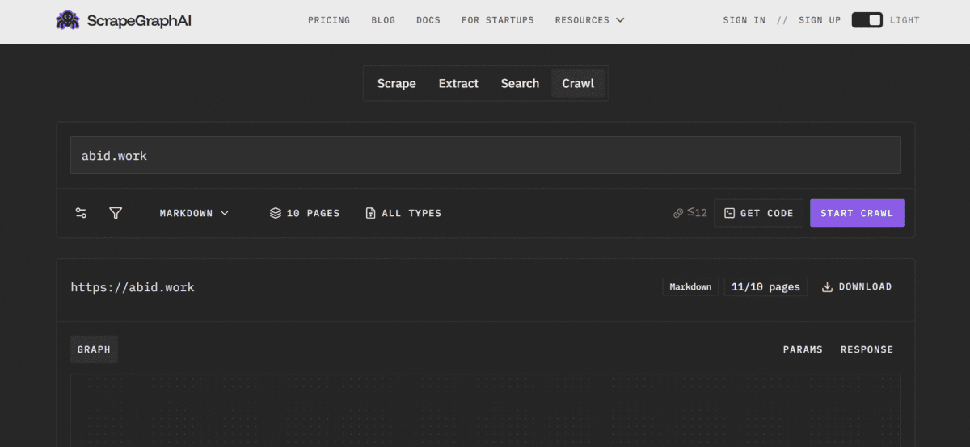Show the Response view
This screenshot has height=447, width=970.
click(867, 349)
